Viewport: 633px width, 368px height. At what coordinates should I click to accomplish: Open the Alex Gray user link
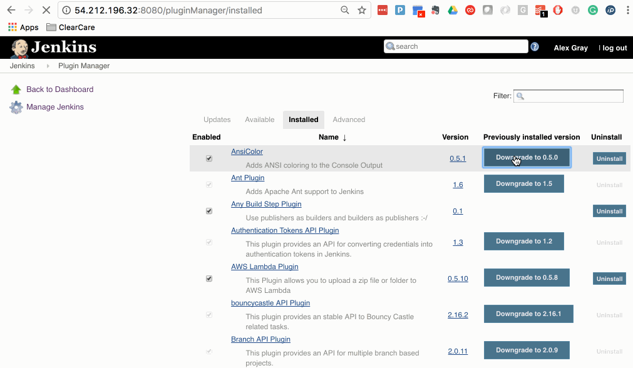[x=570, y=48]
